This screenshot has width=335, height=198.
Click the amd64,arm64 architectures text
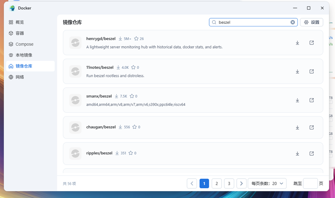pos(136,104)
